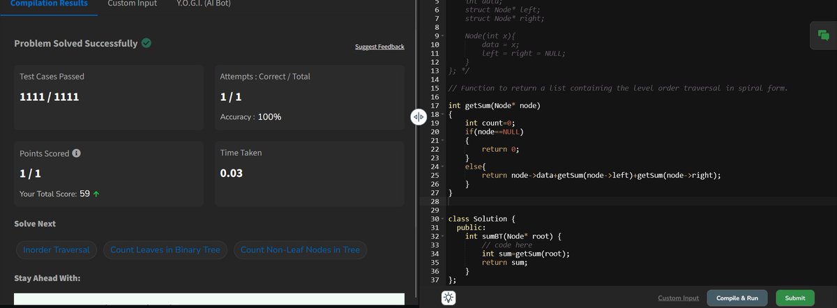Click the recursive return statement on line 25
Image resolution: width=837 pixels, height=308 pixels.
click(x=601, y=176)
